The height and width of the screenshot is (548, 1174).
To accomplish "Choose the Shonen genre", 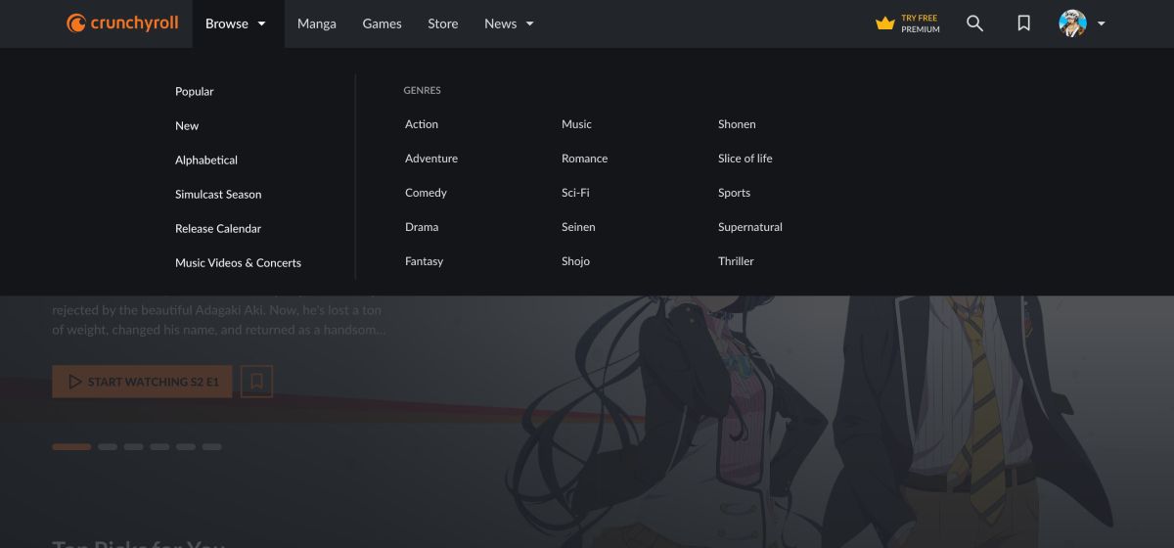I will tap(737, 124).
